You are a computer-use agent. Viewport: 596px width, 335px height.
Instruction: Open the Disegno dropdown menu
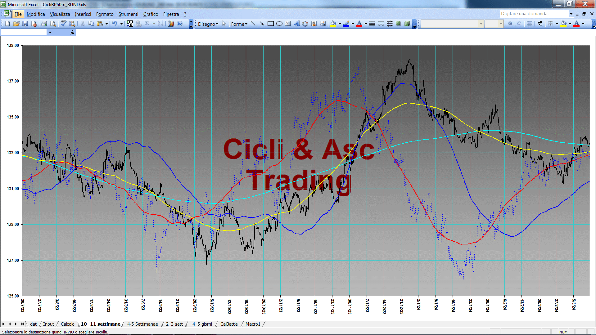[208, 24]
